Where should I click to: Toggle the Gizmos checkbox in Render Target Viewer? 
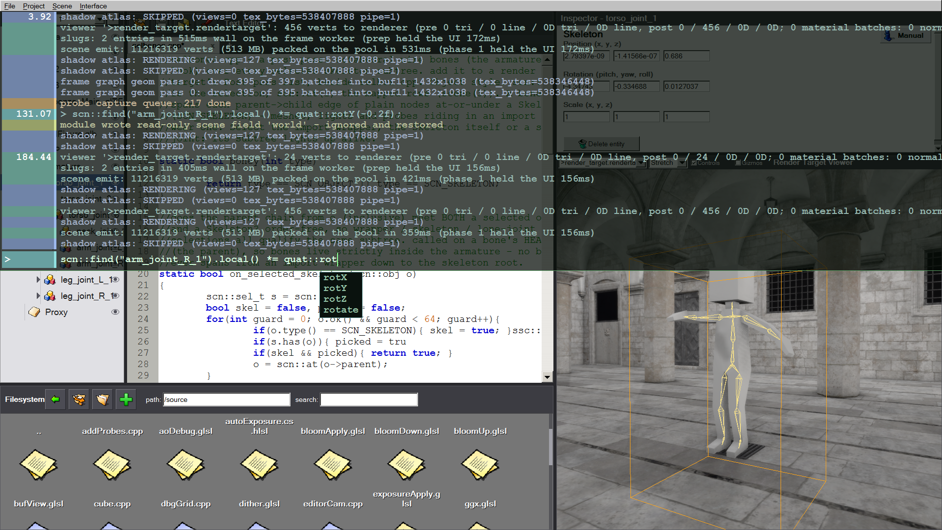coord(738,163)
